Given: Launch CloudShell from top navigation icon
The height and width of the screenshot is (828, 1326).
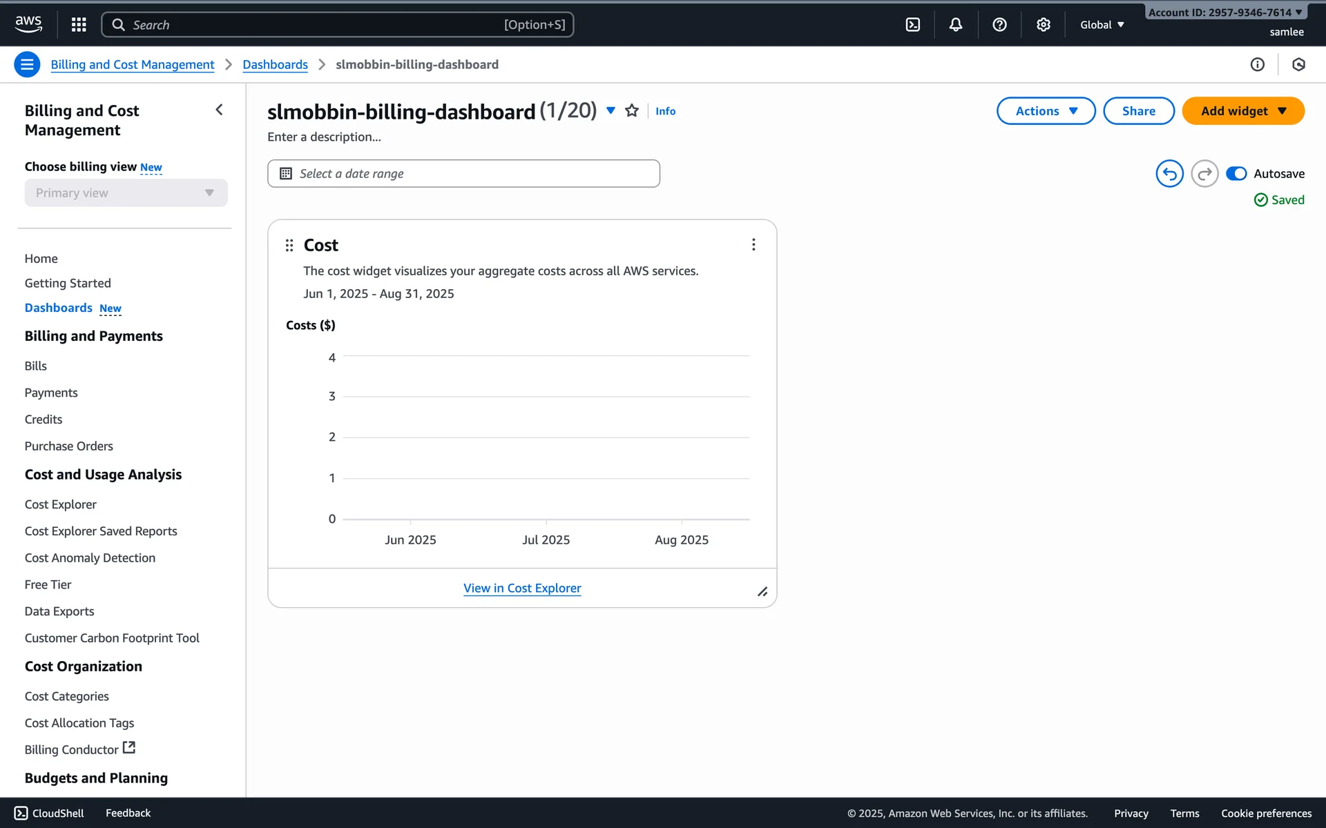Looking at the screenshot, I should pyautogui.click(x=912, y=25).
